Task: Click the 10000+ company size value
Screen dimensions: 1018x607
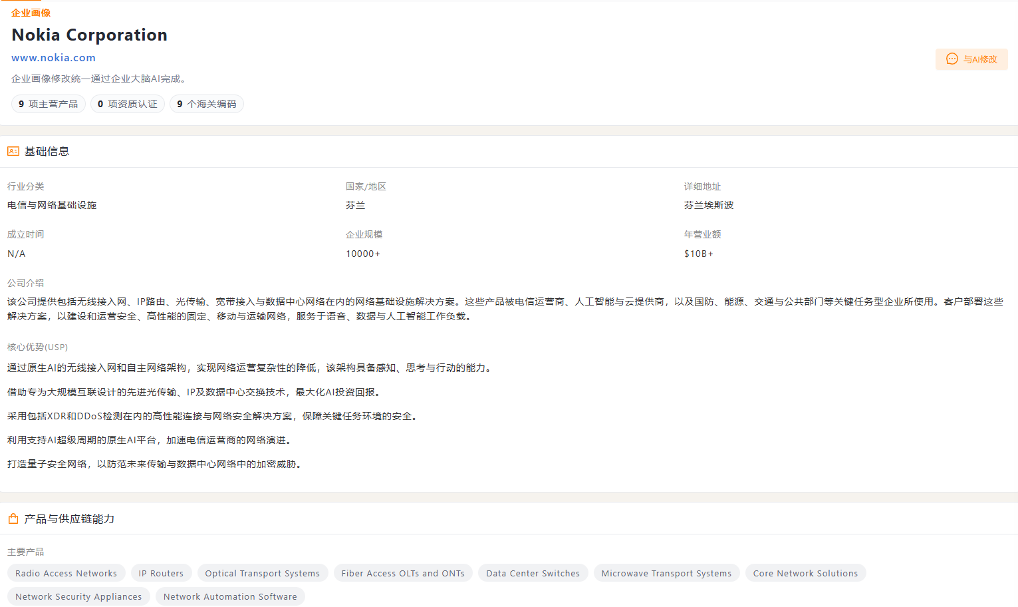Action: pyautogui.click(x=363, y=254)
